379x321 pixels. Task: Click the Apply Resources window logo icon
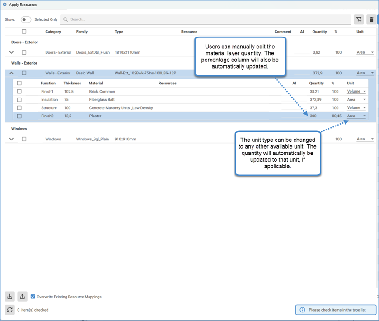[5, 5]
